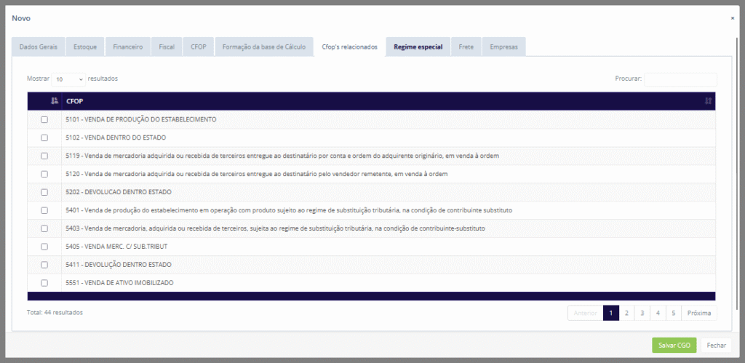Click the Próxima pagination button
The height and width of the screenshot is (363, 745).
(698, 313)
